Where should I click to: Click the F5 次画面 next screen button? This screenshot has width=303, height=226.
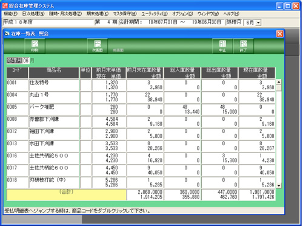[x=98, y=46]
